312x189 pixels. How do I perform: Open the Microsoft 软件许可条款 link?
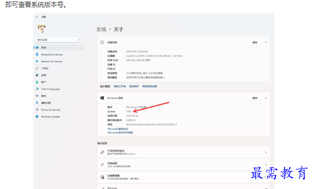click(120, 133)
